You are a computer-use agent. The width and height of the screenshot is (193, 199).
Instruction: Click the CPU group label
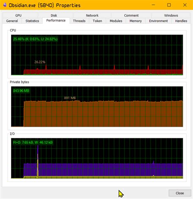tap(13, 30)
